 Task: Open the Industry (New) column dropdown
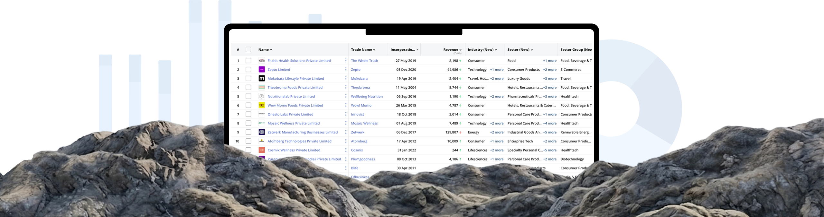[496, 50]
